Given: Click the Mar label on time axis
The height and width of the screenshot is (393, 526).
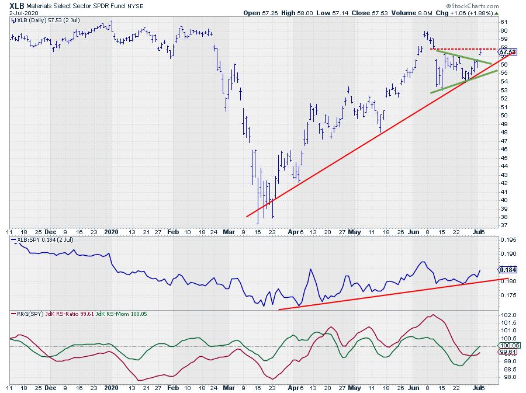Looking at the screenshot, I should click(x=227, y=231).
